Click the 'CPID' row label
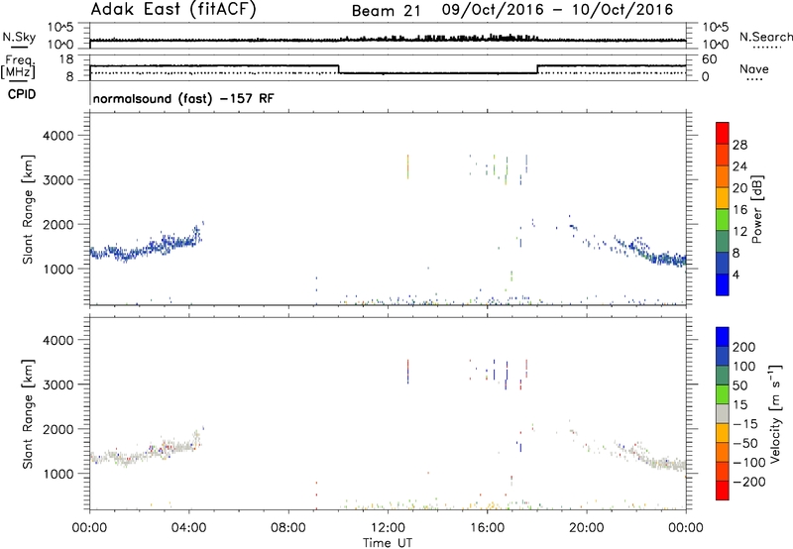This screenshot has height=549, width=793. [22, 94]
